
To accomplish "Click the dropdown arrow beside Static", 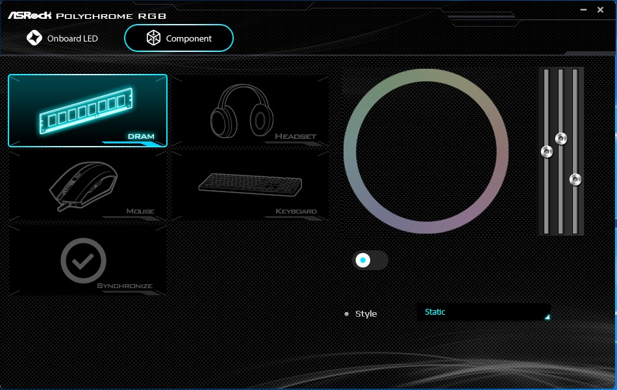I will coord(547,317).
